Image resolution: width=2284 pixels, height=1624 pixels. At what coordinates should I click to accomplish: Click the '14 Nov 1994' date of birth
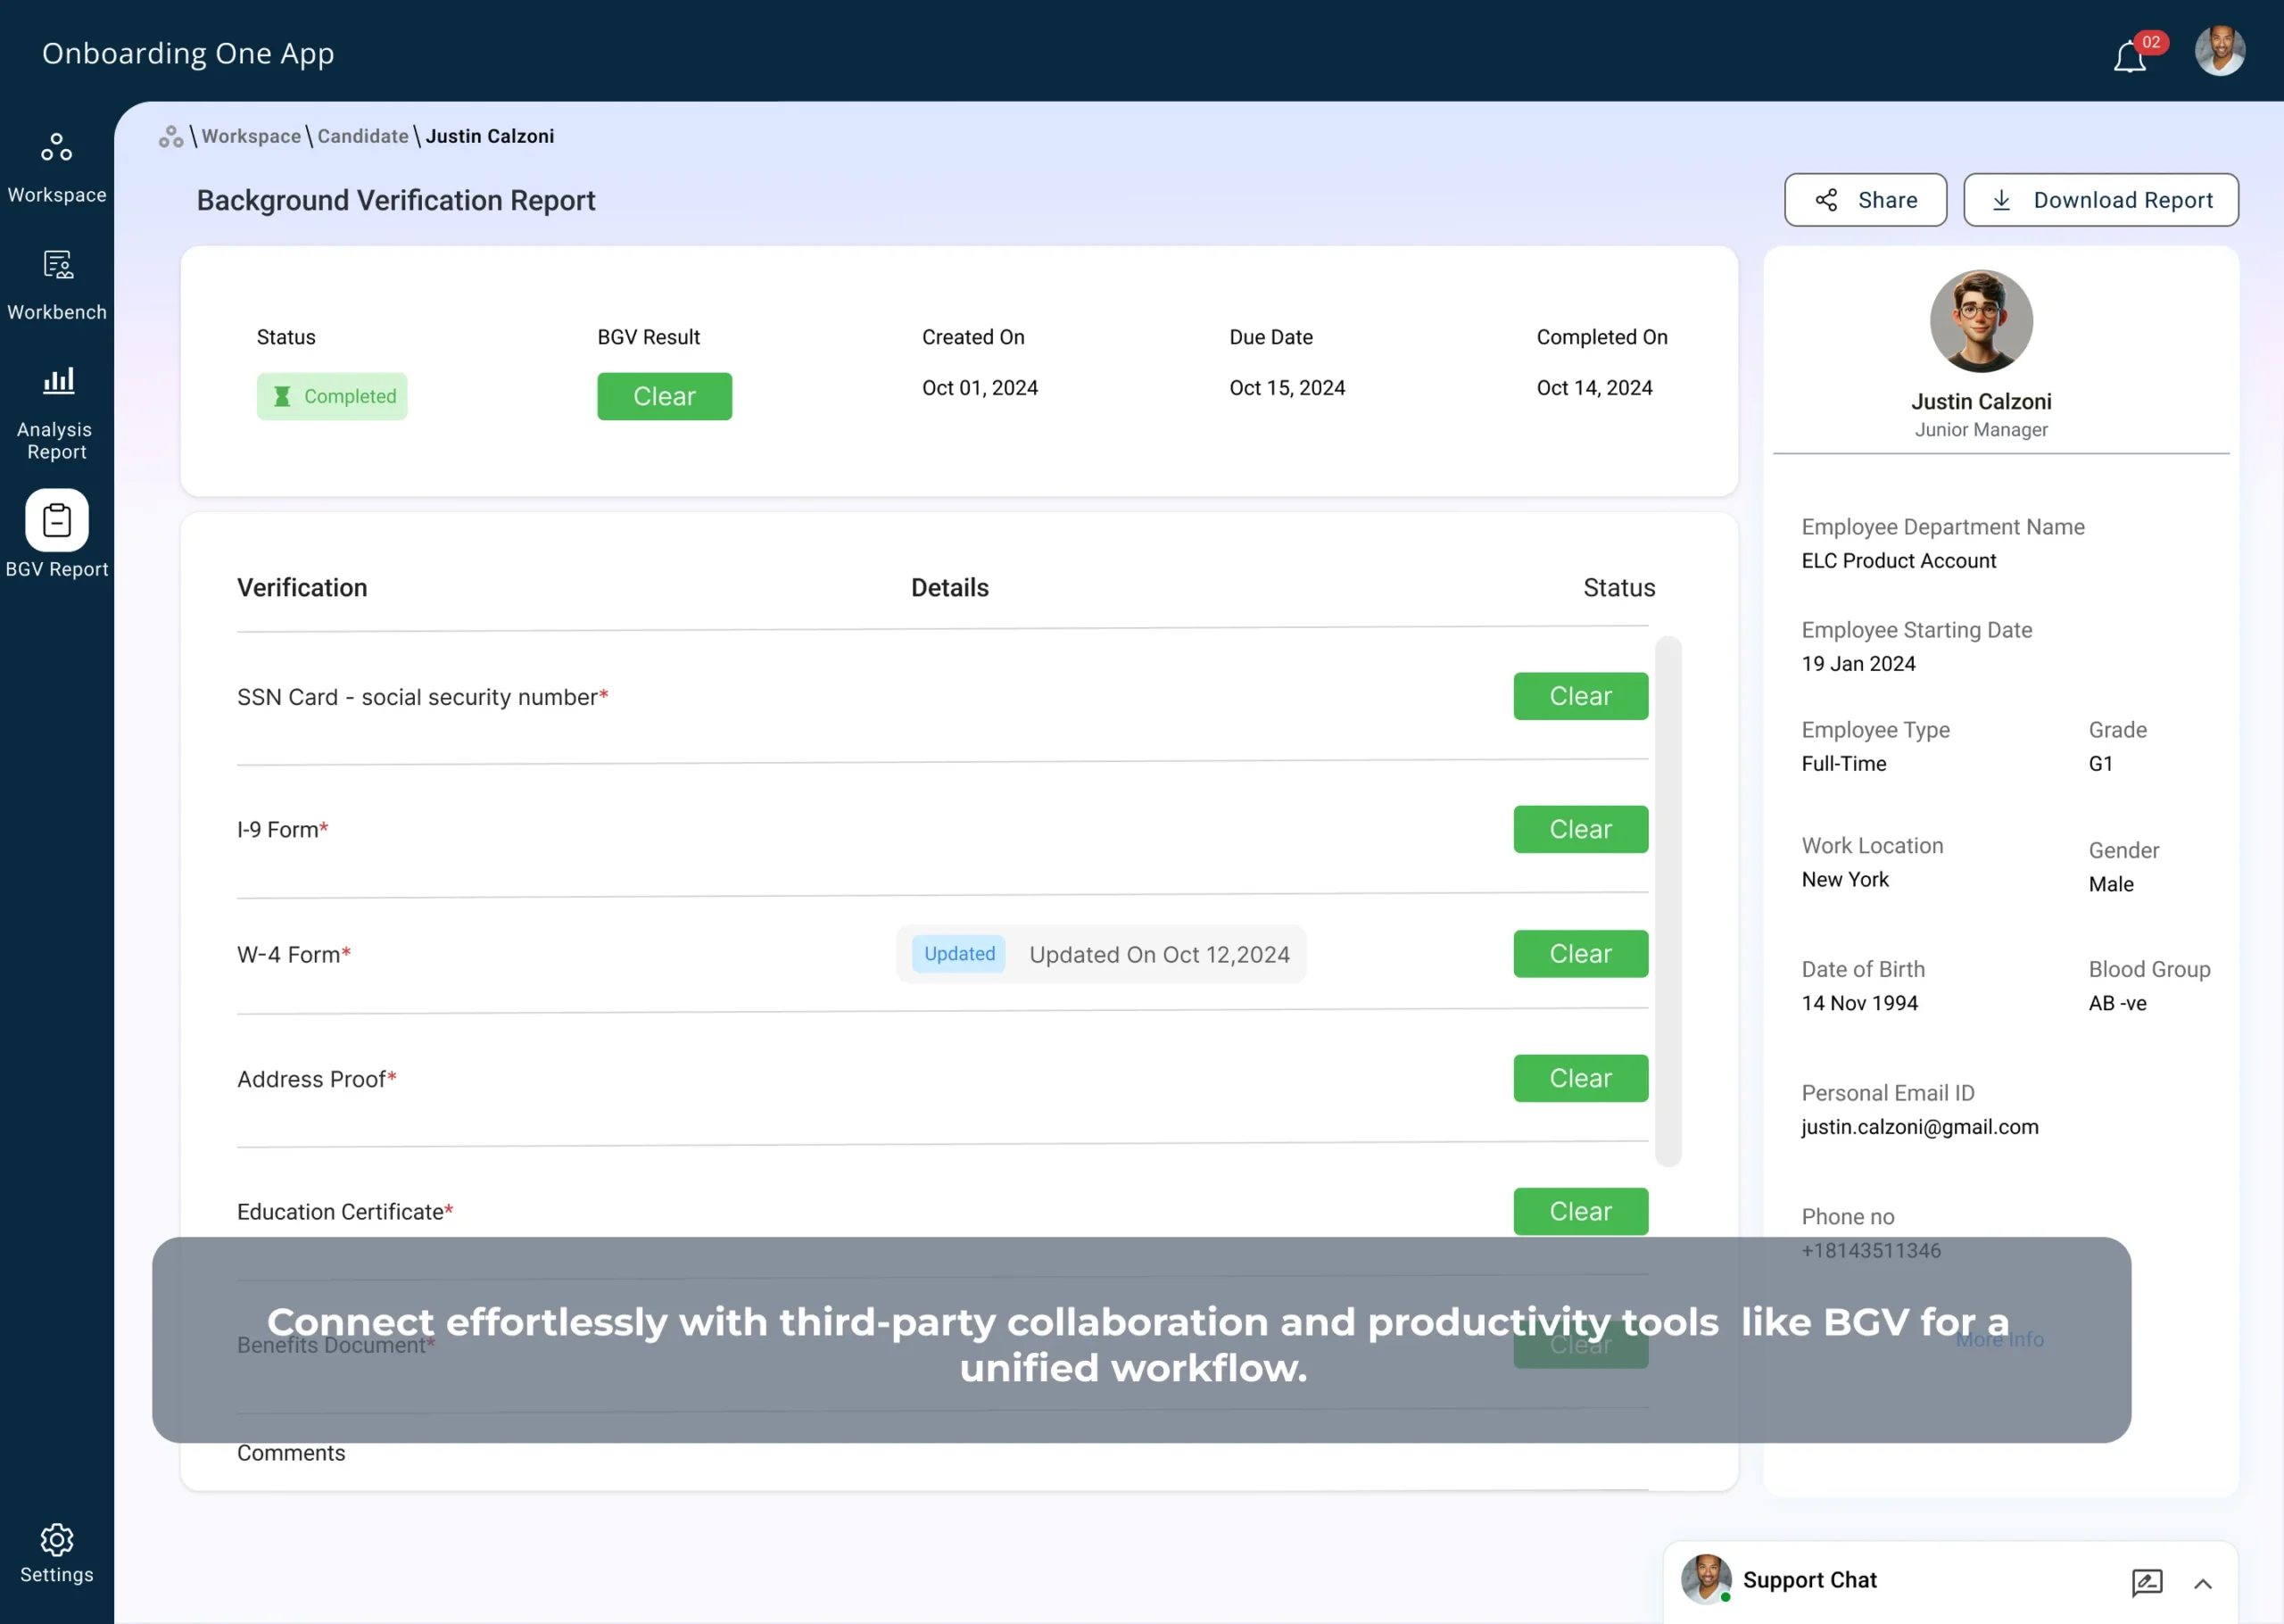pos(1859,1003)
